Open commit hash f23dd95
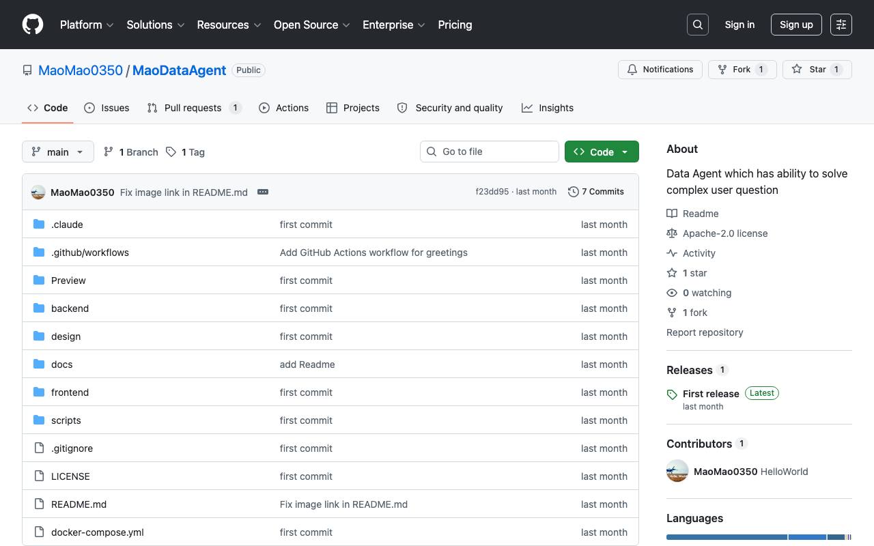This screenshot has width=874, height=546. pyautogui.click(x=492, y=192)
